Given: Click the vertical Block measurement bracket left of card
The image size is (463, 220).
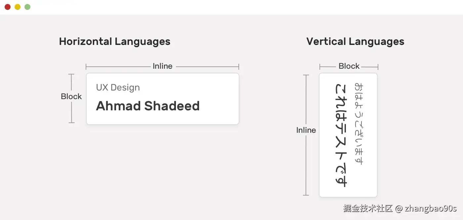Looking at the screenshot, I should (71, 112).
